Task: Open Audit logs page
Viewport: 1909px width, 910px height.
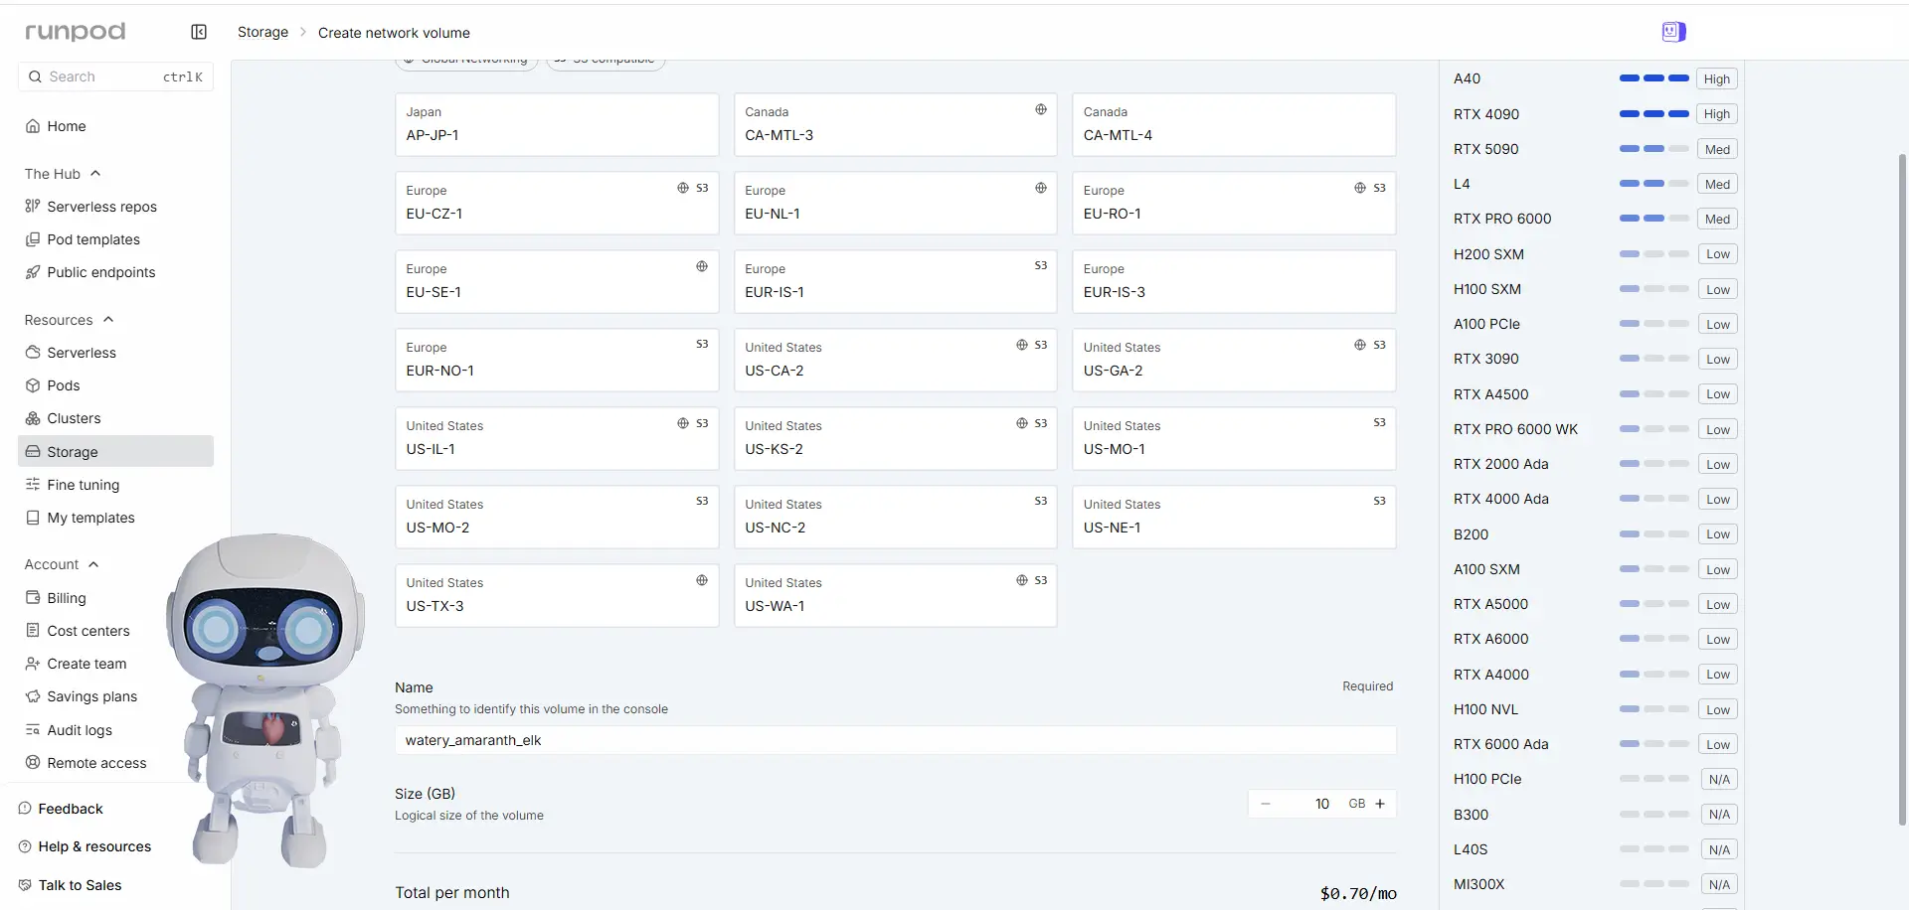Action: click(115, 730)
